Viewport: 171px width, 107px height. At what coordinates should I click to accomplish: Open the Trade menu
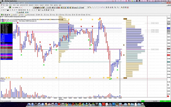click(x=51, y=5)
